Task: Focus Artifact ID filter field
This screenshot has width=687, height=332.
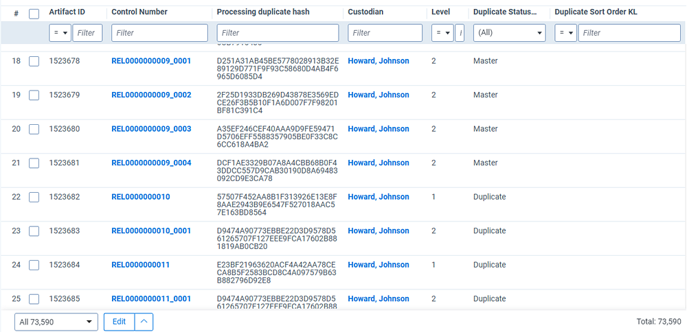Action: click(x=88, y=33)
